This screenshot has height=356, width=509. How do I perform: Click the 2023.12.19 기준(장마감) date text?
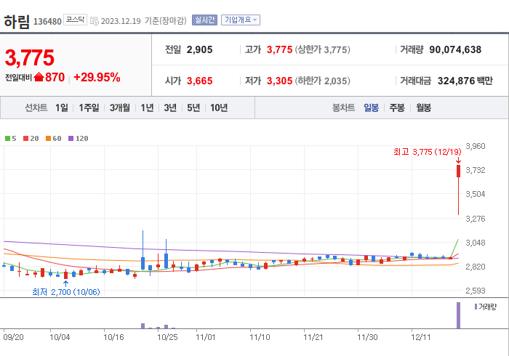click(143, 21)
